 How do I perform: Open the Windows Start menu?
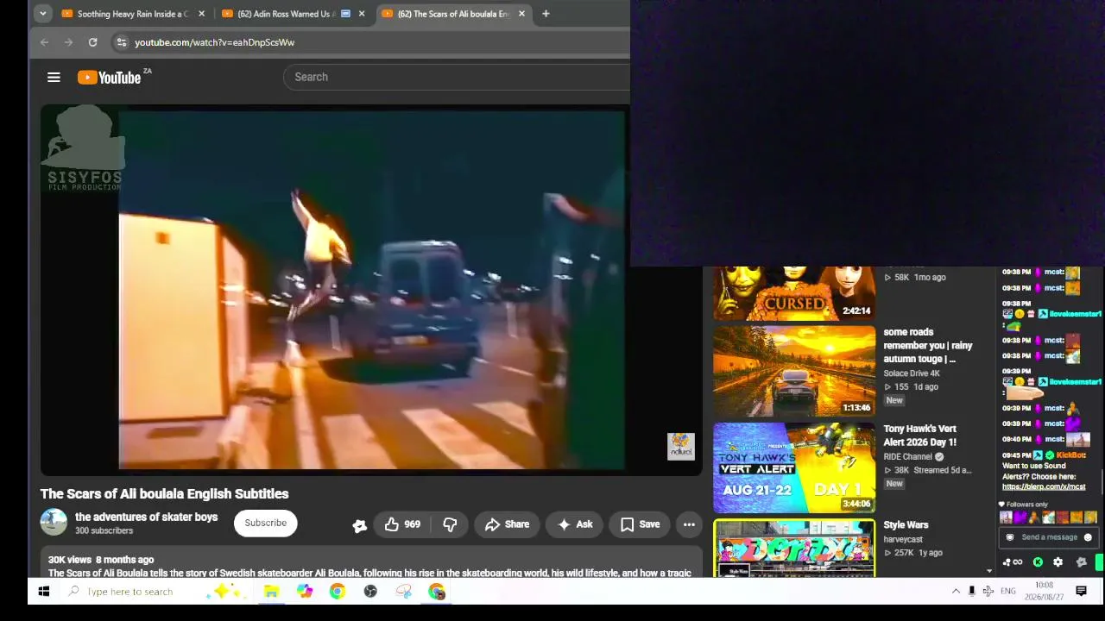click(x=44, y=592)
